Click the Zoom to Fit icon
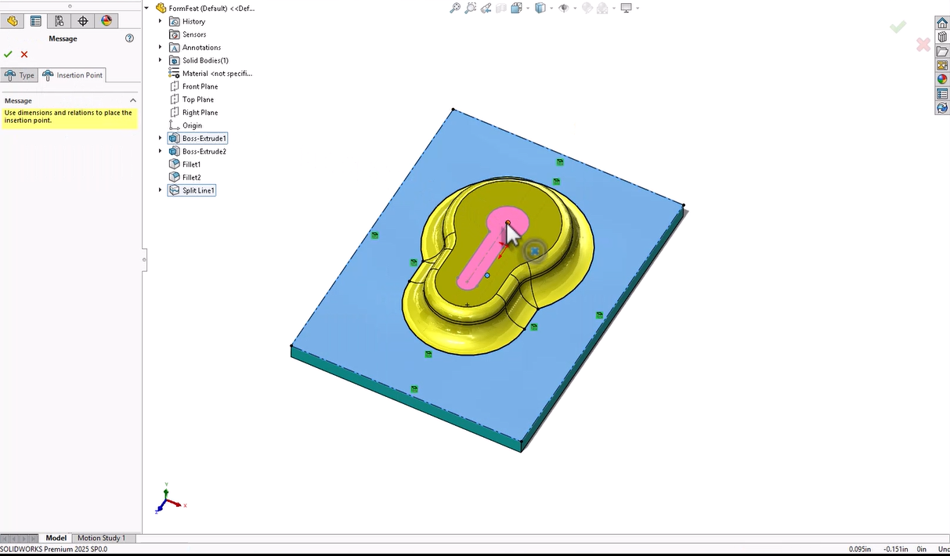The height and width of the screenshot is (556, 950). (455, 8)
